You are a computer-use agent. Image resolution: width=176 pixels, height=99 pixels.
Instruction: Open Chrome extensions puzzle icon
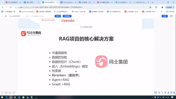[156, 7]
